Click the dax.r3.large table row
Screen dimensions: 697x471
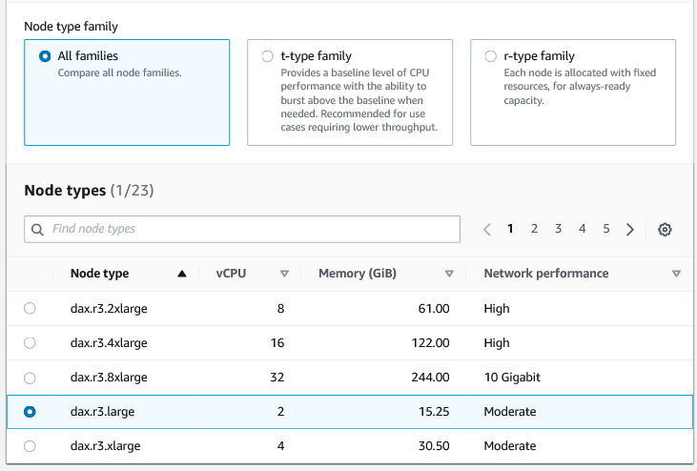pyautogui.click(x=286, y=412)
